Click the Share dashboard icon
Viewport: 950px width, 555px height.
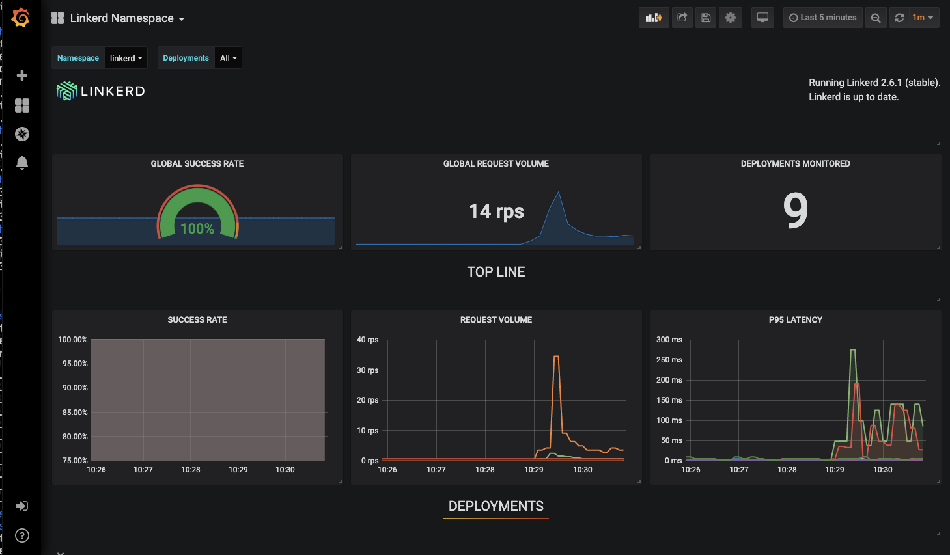pyautogui.click(x=682, y=18)
